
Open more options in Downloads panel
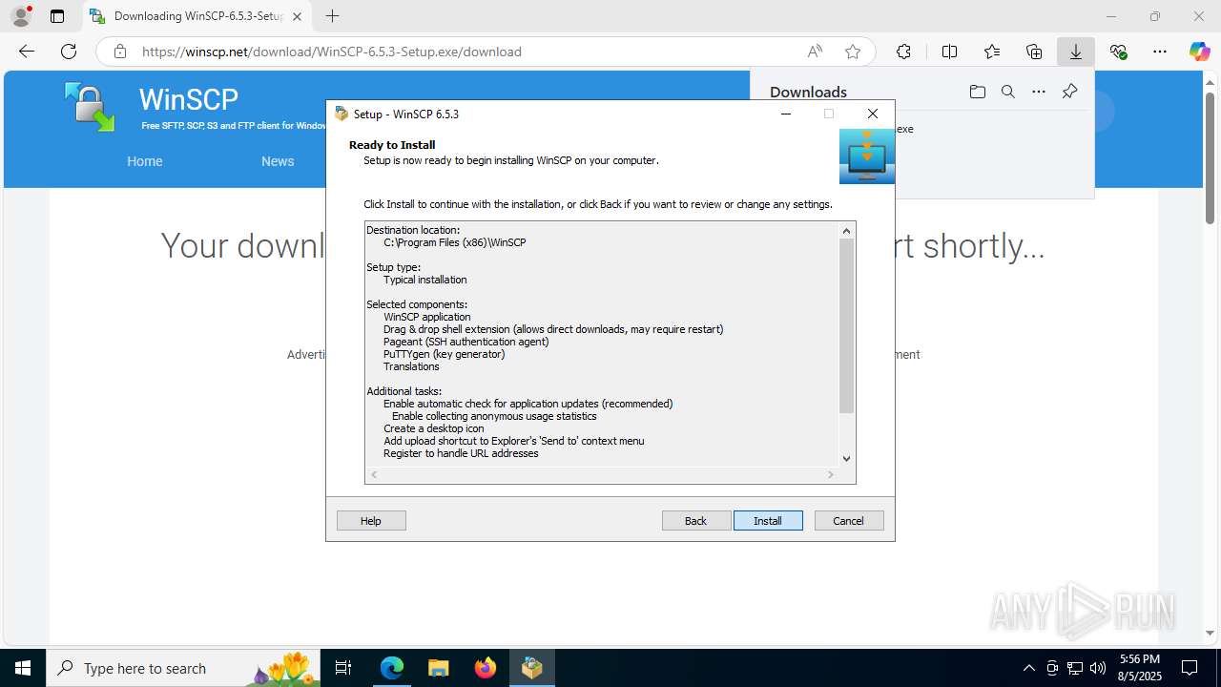click(x=1039, y=92)
